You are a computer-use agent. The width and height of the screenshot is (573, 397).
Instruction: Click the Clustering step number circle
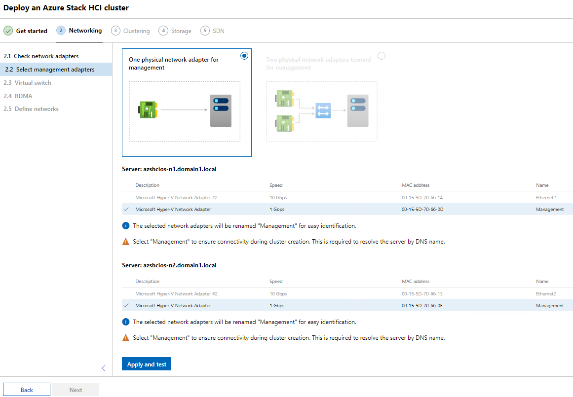click(x=115, y=31)
